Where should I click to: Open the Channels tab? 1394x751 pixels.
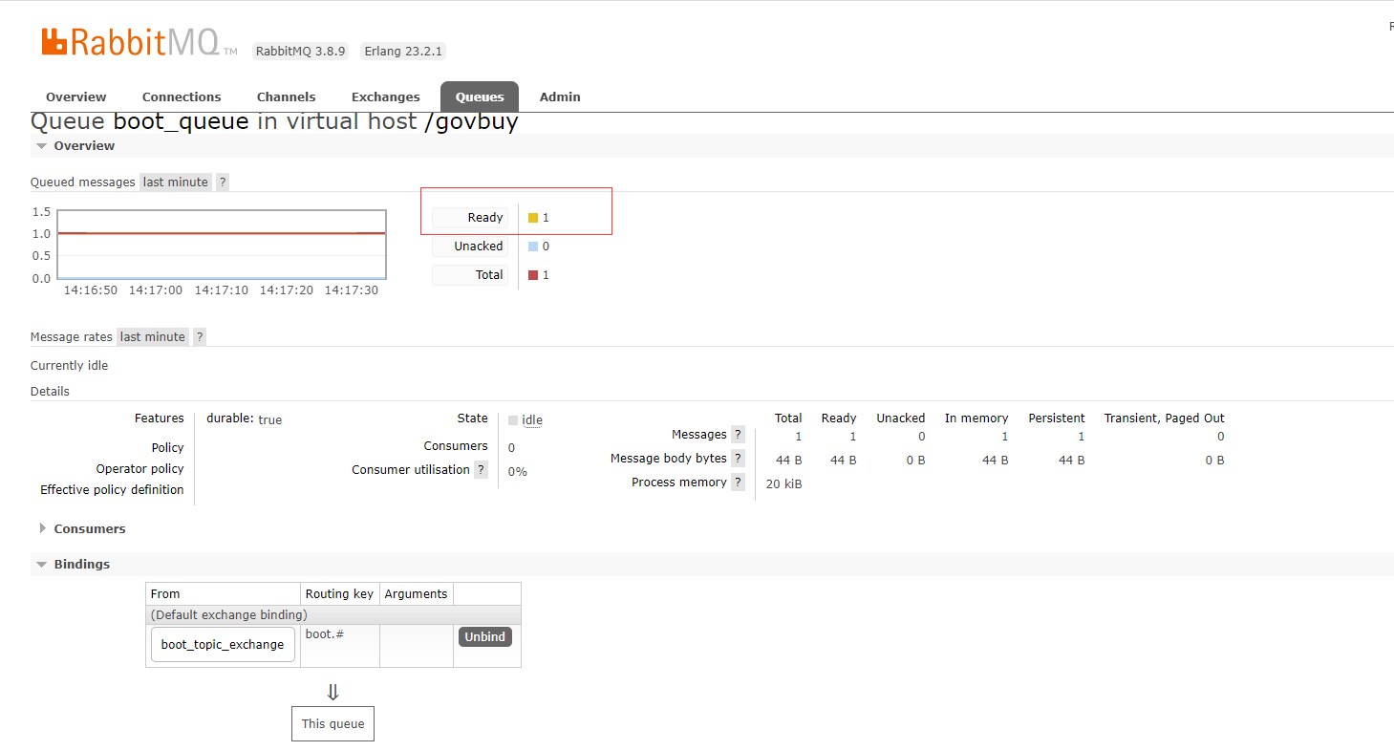click(286, 97)
